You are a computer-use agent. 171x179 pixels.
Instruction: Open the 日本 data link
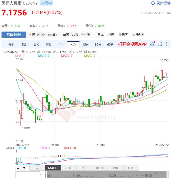point(101,35)
